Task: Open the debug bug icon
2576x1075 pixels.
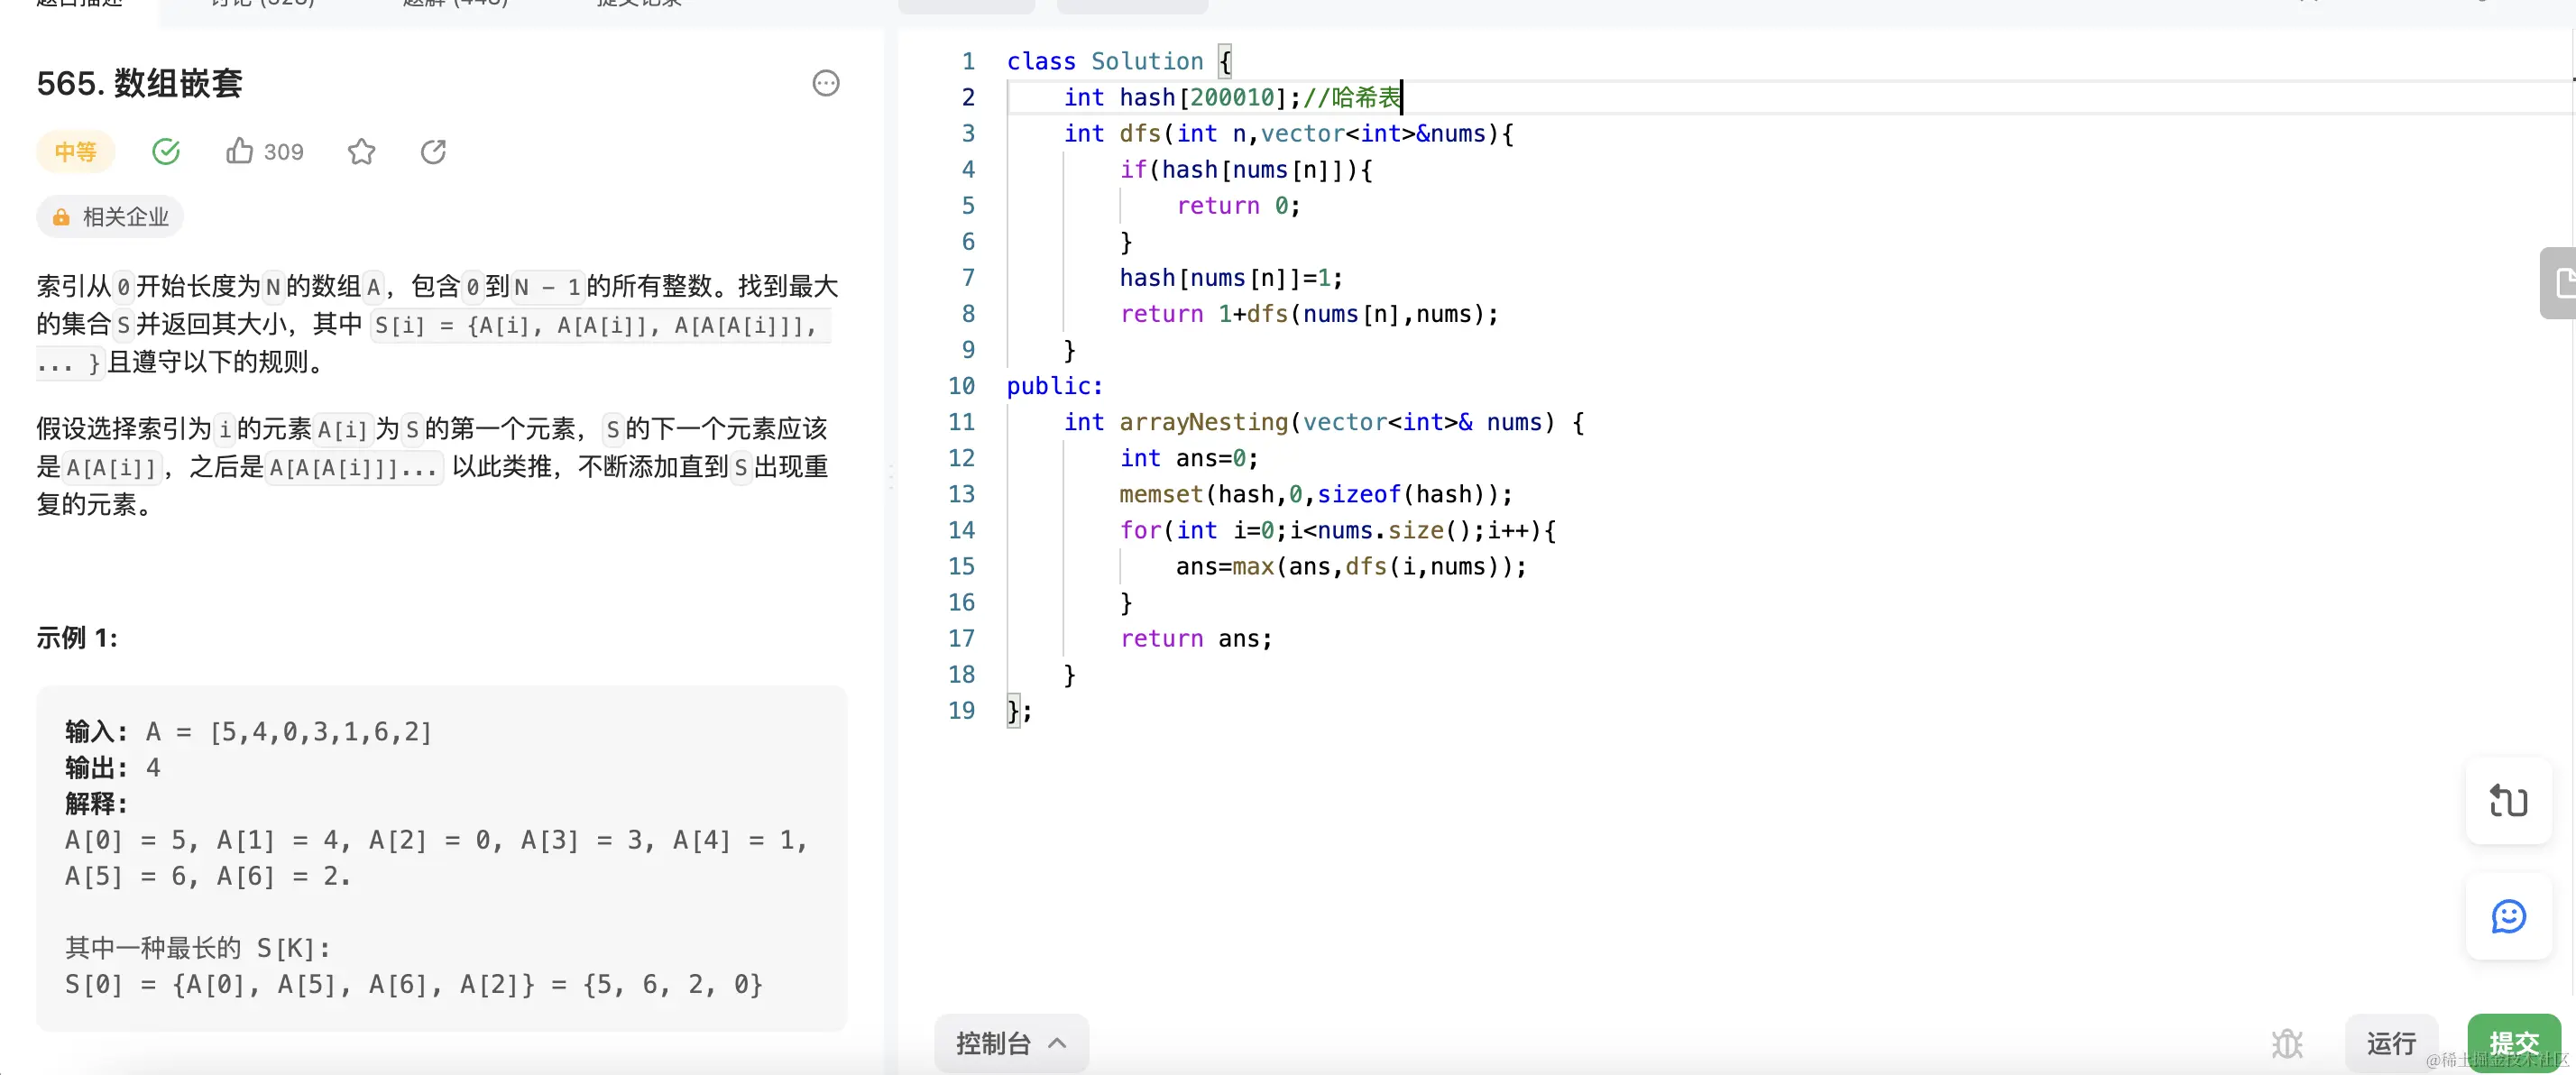Action: click(x=2286, y=1043)
